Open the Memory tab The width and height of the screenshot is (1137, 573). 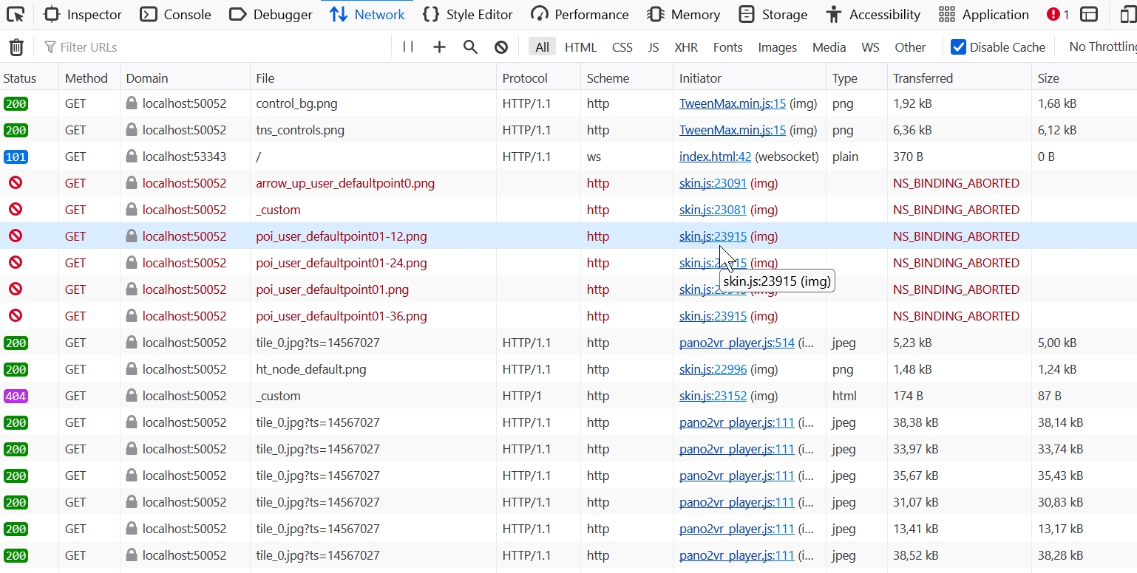[683, 14]
